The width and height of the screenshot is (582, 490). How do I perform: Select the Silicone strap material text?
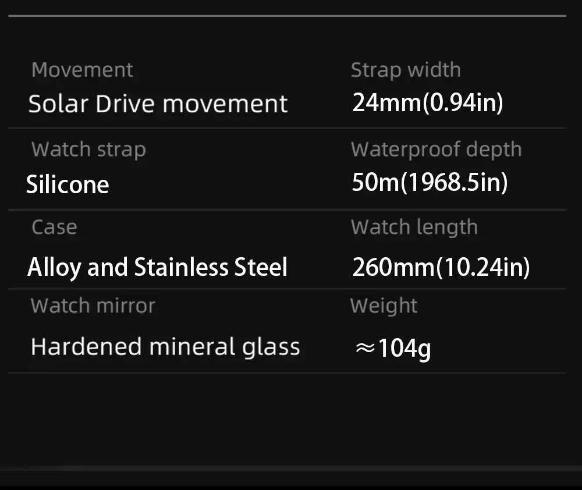pyautogui.click(x=68, y=184)
